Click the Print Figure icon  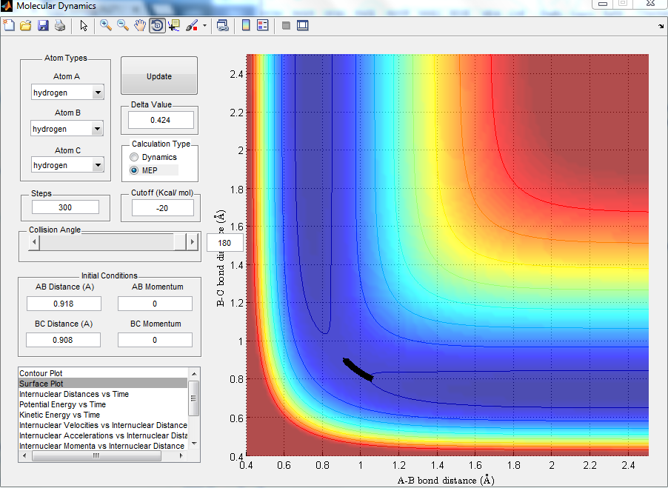[x=60, y=26]
